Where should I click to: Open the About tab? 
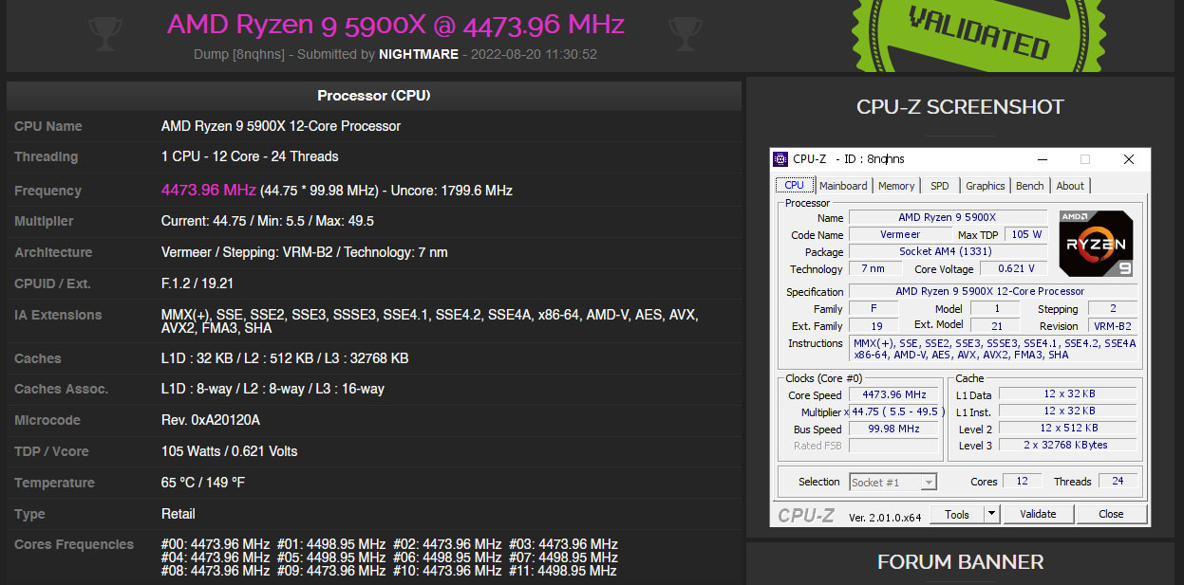coord(1070,186)
